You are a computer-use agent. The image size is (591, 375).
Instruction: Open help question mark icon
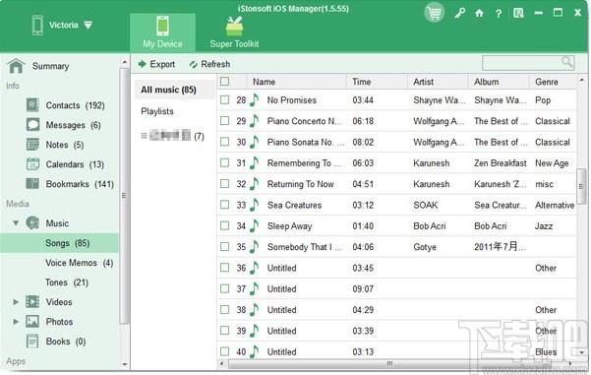499,14
